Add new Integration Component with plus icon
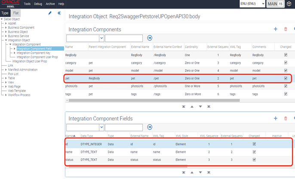295x179 pixels. point(275,29)
